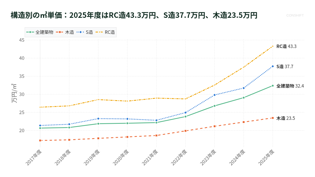Click the 2024年度 x-axis label

point(237,157)
